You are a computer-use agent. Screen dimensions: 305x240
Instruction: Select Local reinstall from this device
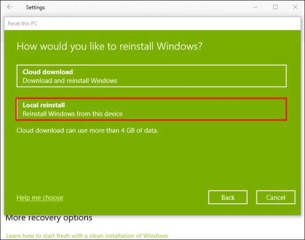click(x=152, y=109)
